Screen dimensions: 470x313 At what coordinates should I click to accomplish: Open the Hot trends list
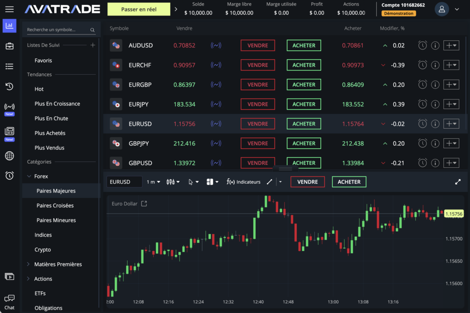click(39, 89)
